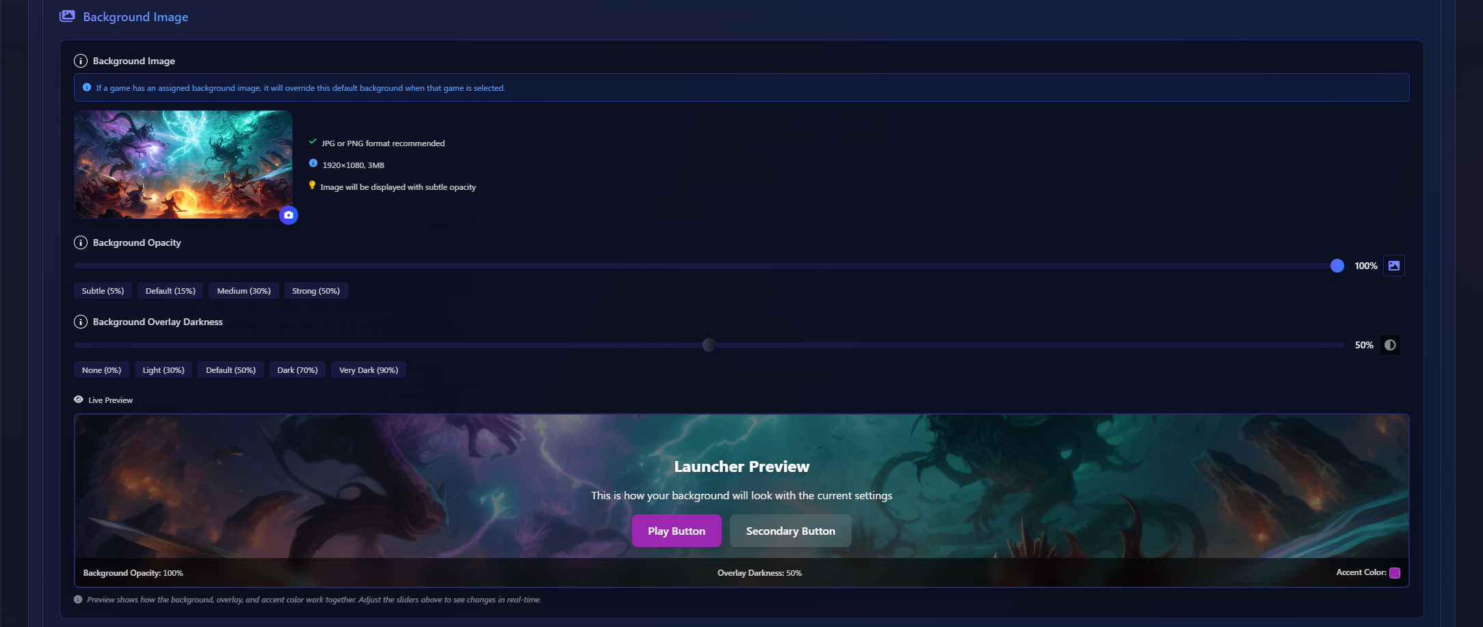Click info icon next to Background Opacity

coord(81,242)
